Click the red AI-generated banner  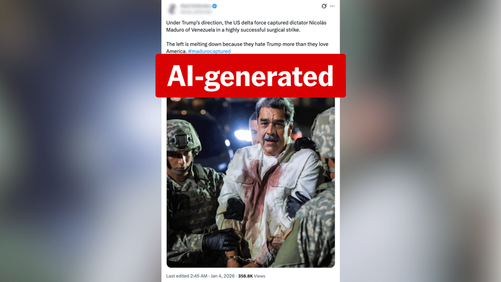tap(250, 76)
